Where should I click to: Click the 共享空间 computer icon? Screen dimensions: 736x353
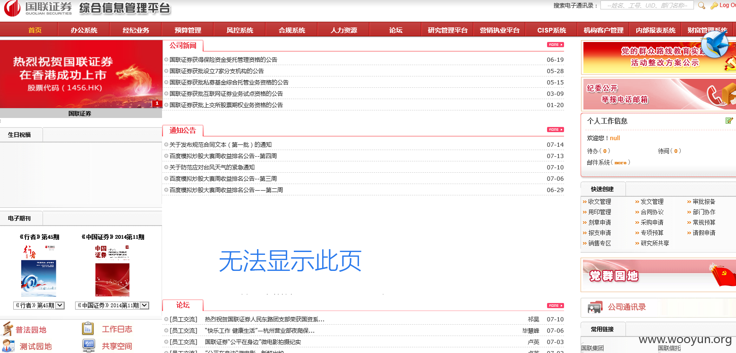tap(89, 346)
